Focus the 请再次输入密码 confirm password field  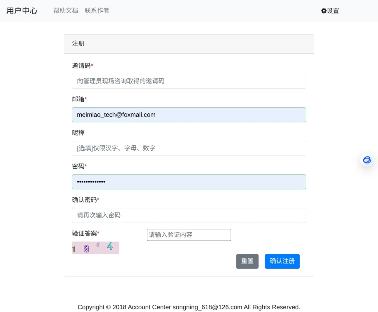[x=189, y=215]
